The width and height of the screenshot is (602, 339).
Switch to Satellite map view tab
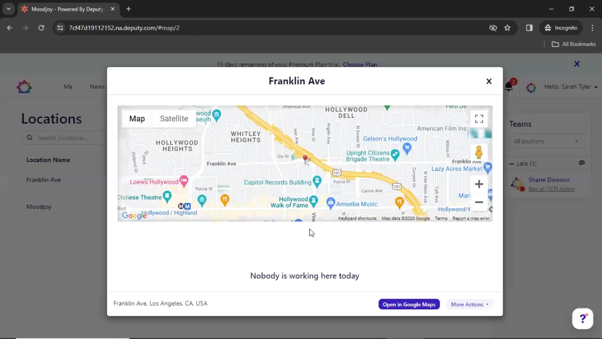click(174, 118)
